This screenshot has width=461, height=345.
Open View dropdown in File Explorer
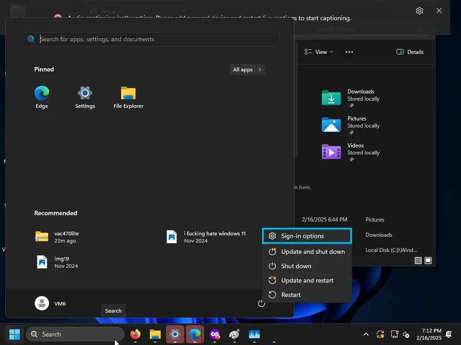point(319,52)
